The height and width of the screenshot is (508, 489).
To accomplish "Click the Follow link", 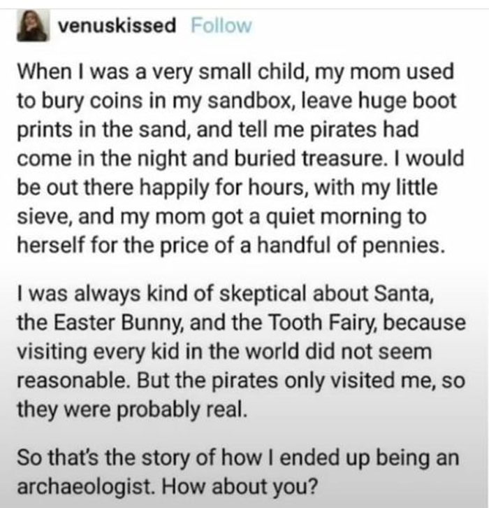I will pos(220,27).
